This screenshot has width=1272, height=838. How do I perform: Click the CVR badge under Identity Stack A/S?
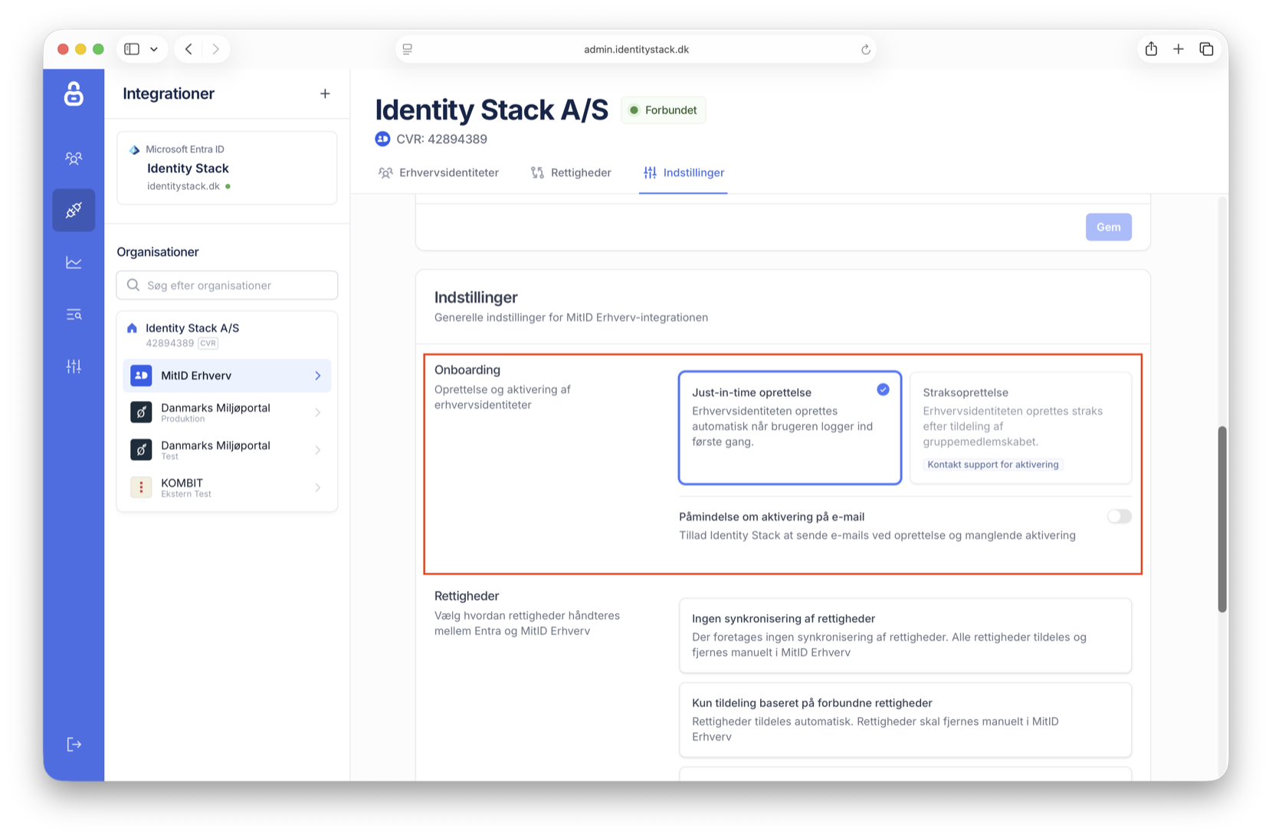(x=208, y=343)
